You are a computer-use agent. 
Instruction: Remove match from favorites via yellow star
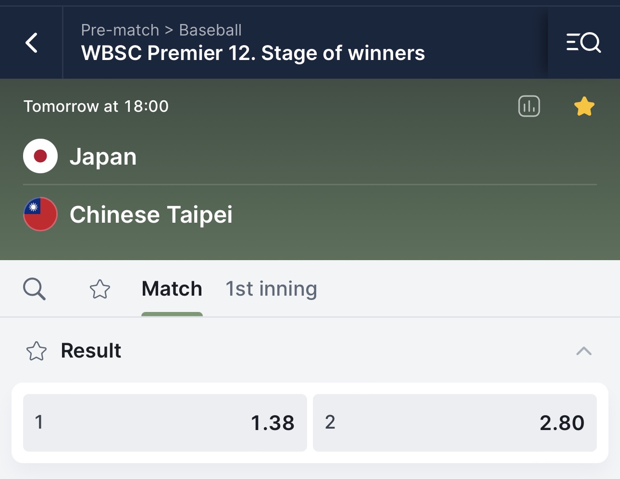coord(584,107)
